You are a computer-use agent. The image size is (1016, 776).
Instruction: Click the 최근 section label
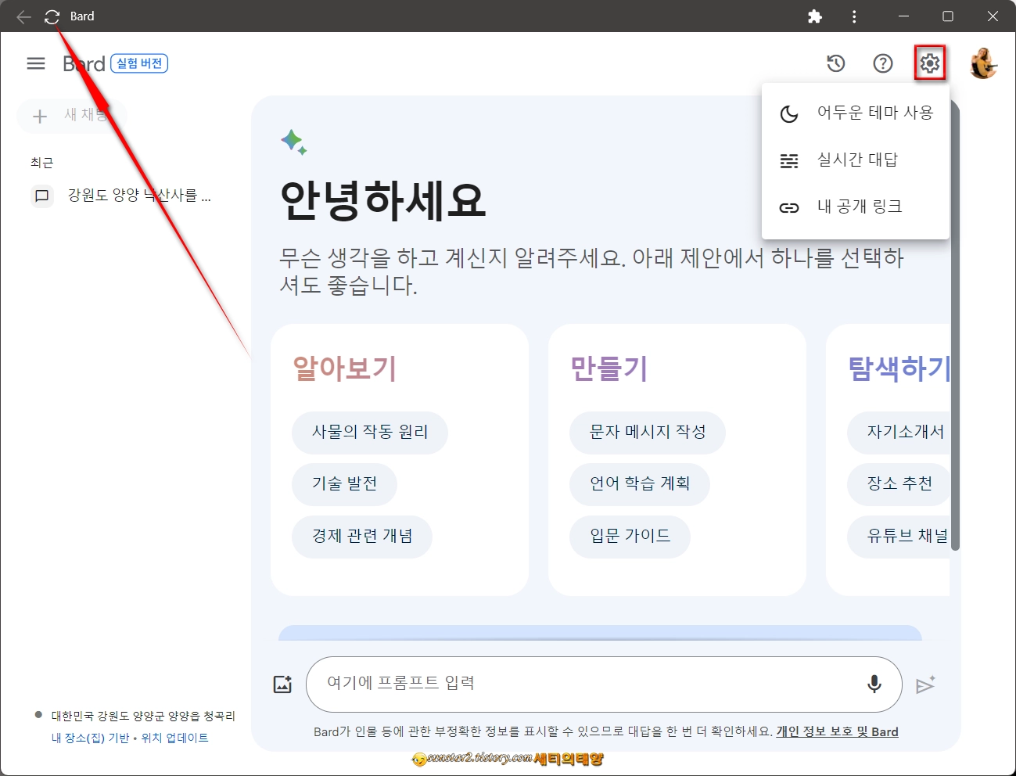tap(42, 163)
